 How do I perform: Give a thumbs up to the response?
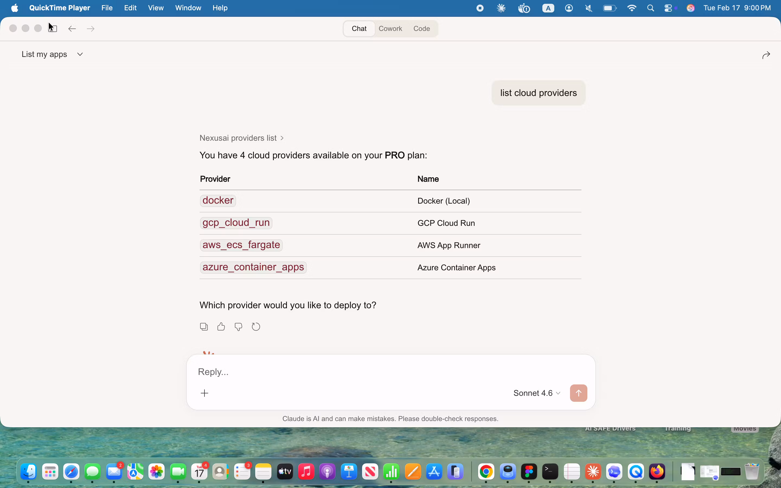pos(221,327)
